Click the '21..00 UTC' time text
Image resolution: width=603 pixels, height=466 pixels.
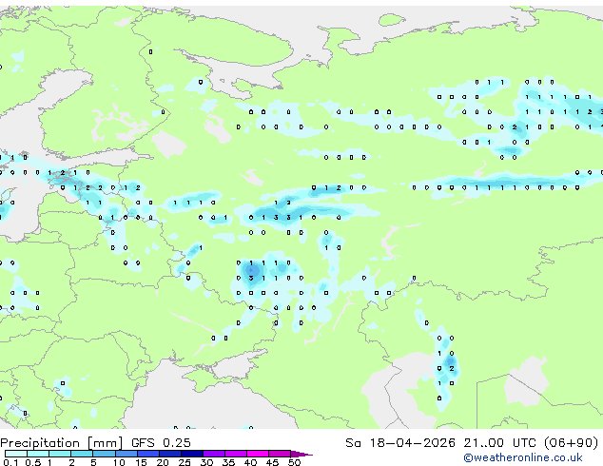pyautogui.click(x=499, y=443)
